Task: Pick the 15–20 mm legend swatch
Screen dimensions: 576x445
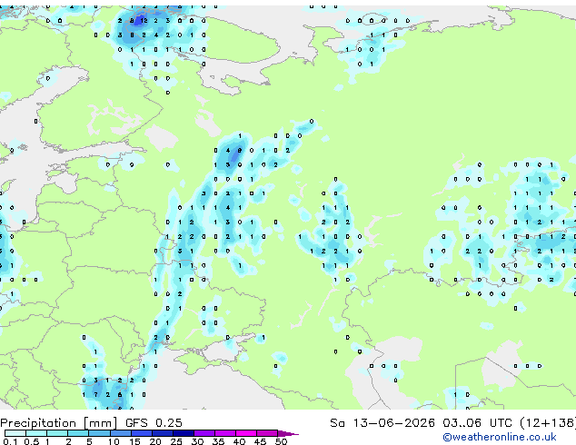Action: [x=141, y=433]
